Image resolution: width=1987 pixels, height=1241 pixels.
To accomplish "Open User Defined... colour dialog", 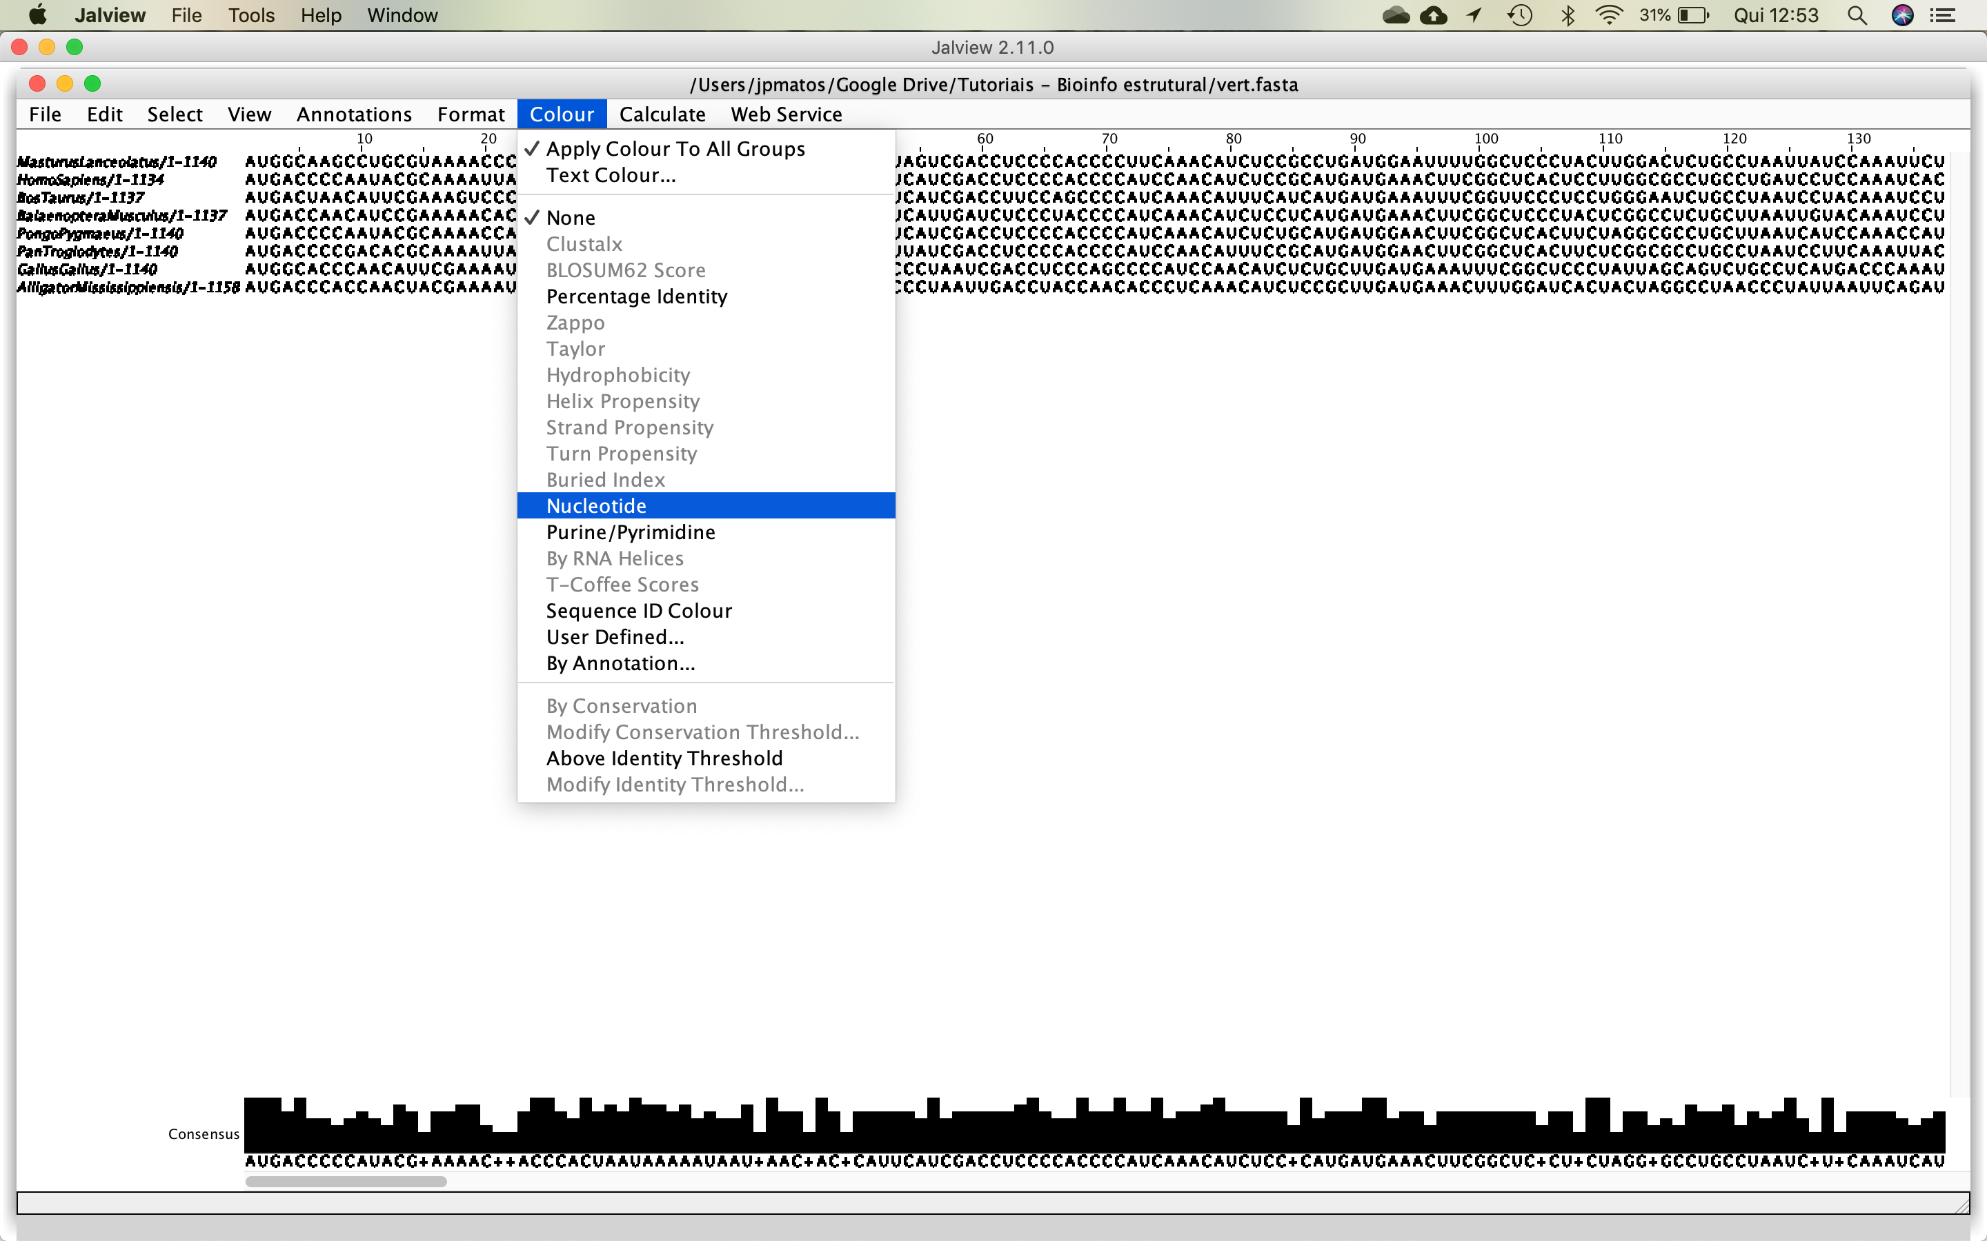I will [x=706, y=637].
